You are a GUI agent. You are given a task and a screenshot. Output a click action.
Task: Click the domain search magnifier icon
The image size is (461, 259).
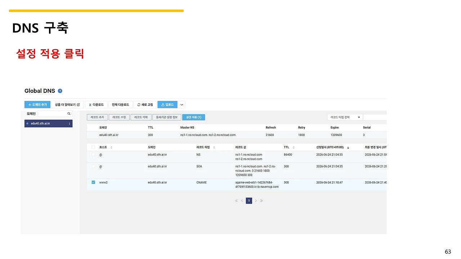[69, 114]
